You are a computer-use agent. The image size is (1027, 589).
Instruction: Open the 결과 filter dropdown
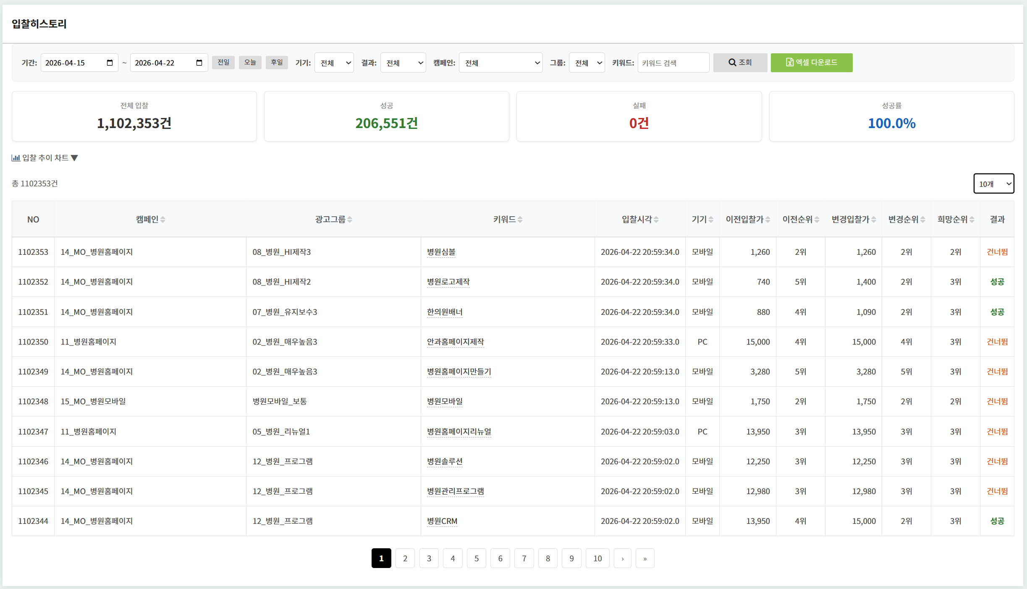click(x=403, y=63)
